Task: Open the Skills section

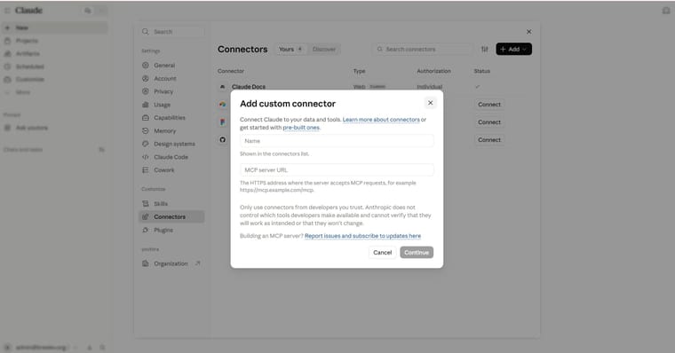Action: click(171, 204)
